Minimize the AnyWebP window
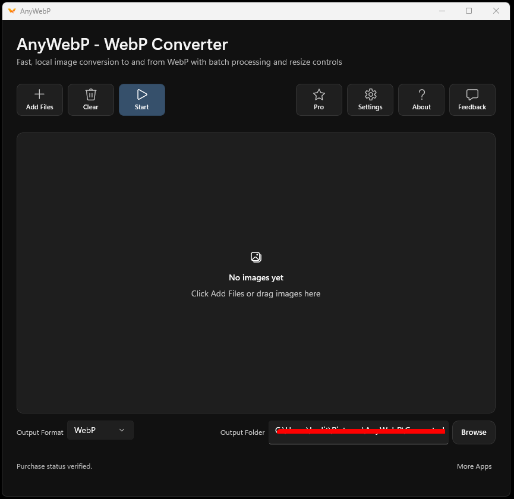The height and width of the screenshot is (499, 514). pos(442,11)
